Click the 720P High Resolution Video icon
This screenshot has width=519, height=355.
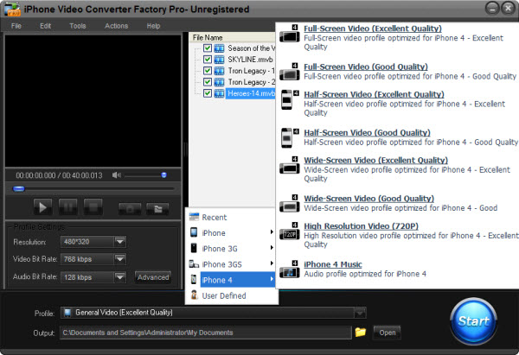289,231
